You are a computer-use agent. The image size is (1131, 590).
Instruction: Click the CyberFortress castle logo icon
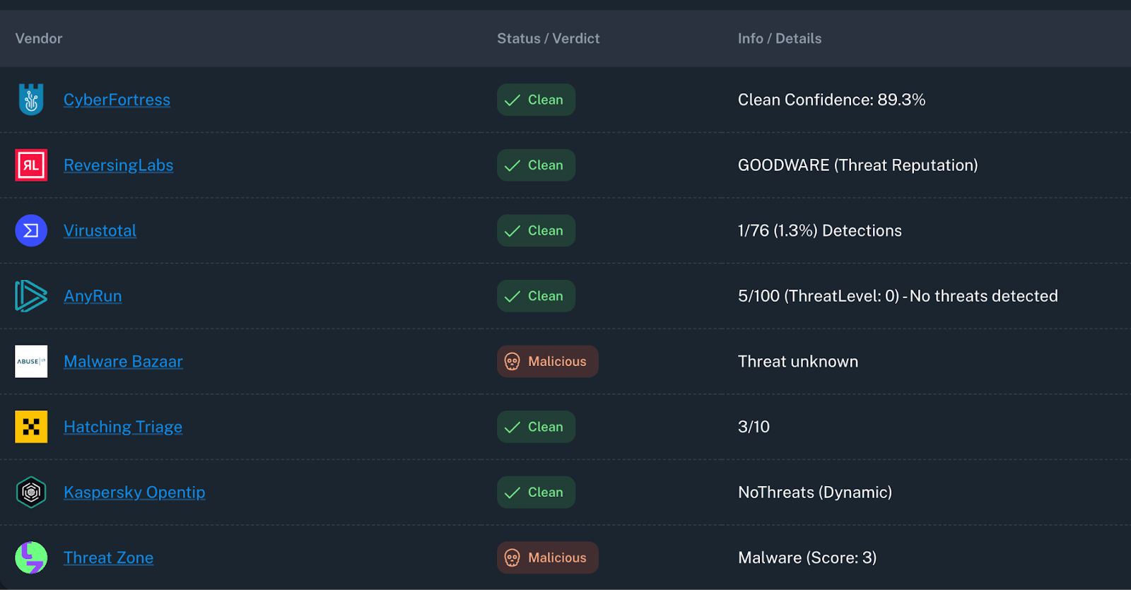pyautogui.click(x=31, y=100)
